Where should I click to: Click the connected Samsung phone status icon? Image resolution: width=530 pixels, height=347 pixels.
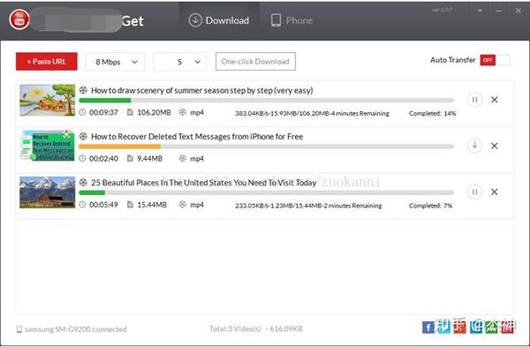point(19,329)
